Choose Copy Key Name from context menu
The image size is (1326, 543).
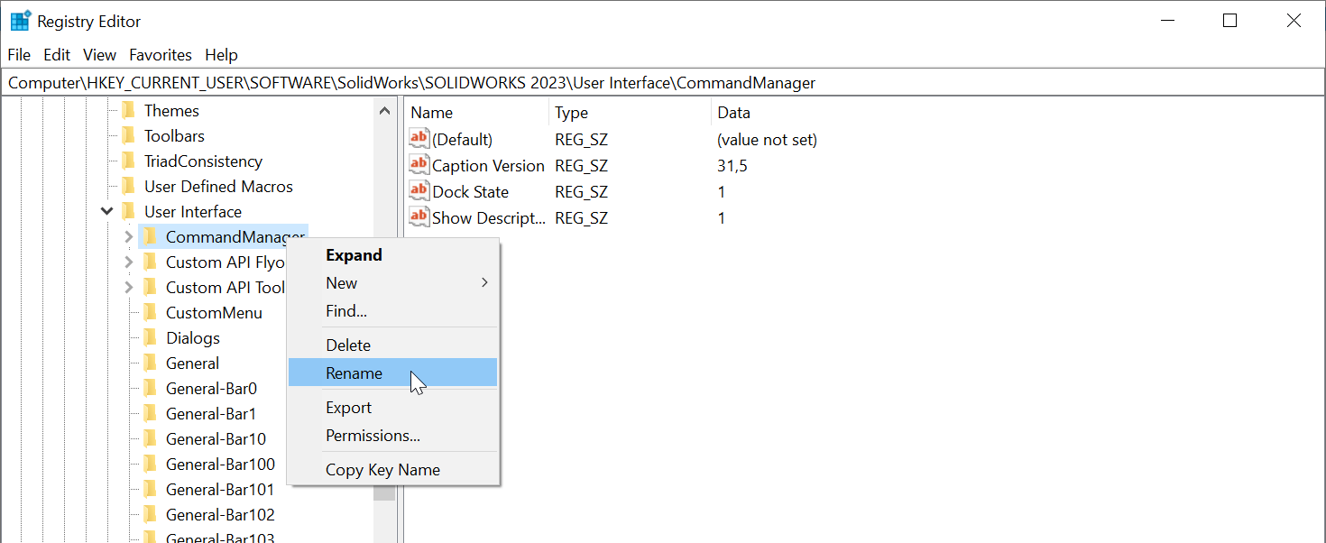click(x=392, y=470)
